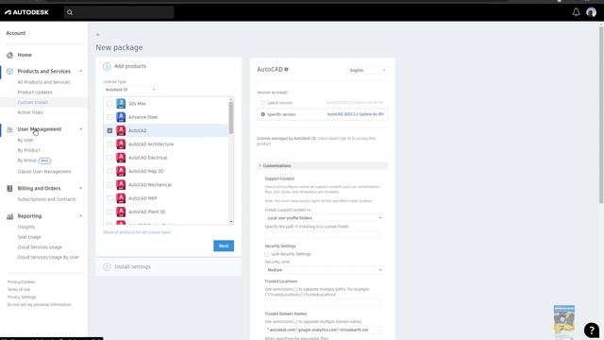Click the User Management icon
The image size is (604, 340).
pyautogui.click(x=9, y=129)
